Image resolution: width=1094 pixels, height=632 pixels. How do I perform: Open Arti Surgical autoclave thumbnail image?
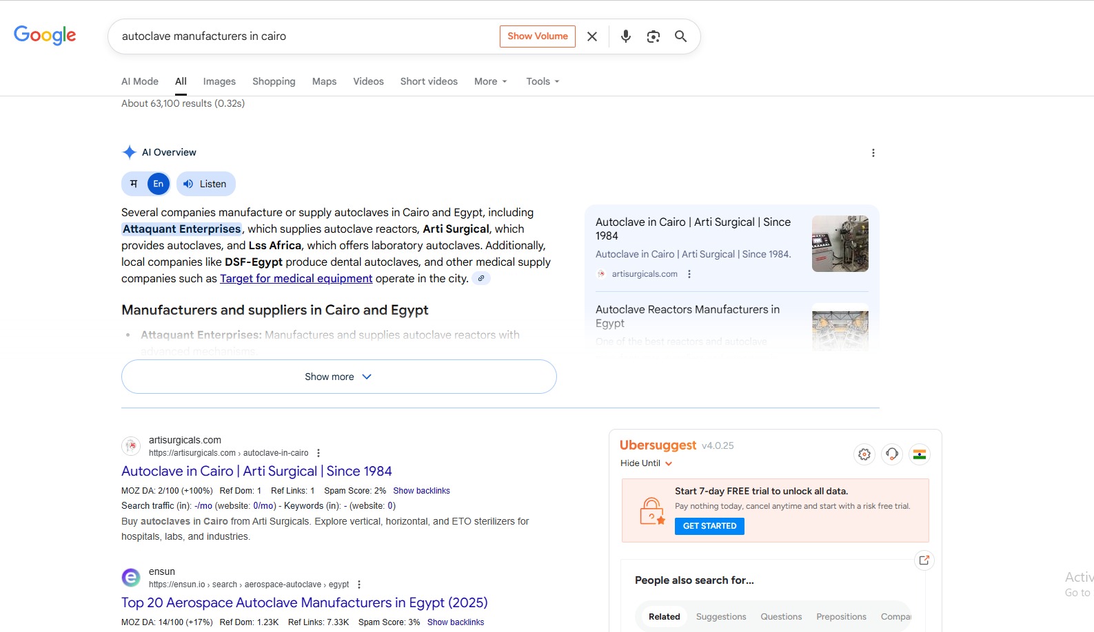[840, 244]
